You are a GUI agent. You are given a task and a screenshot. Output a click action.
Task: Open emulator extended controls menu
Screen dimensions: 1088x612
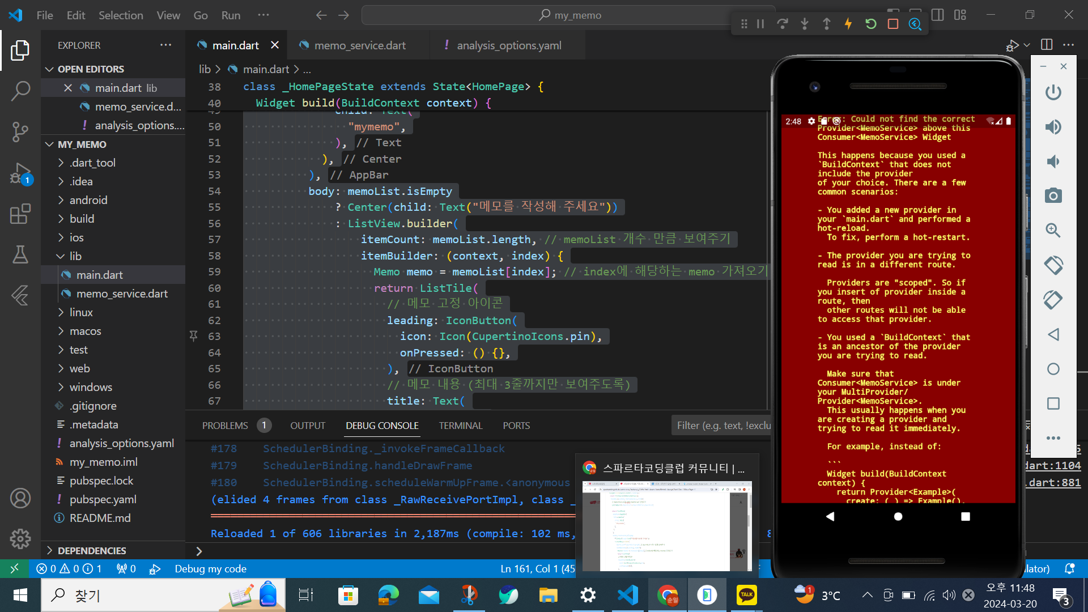pos(1053,438)
